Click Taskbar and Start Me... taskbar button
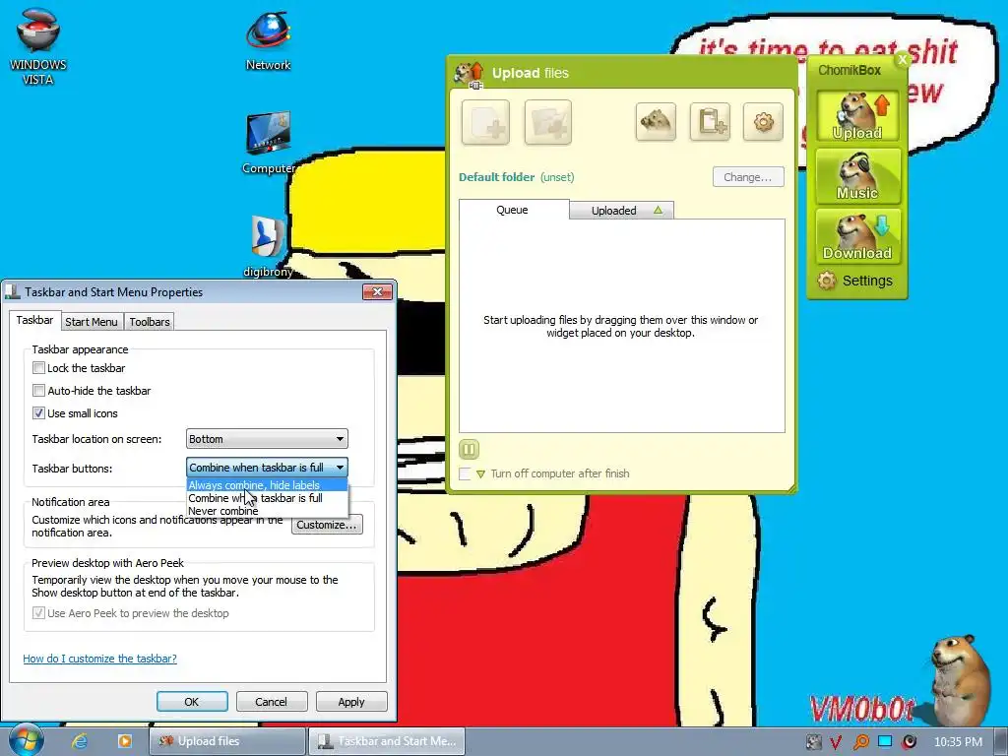This screenshot has width=1008, height=756. coord(386,741)
